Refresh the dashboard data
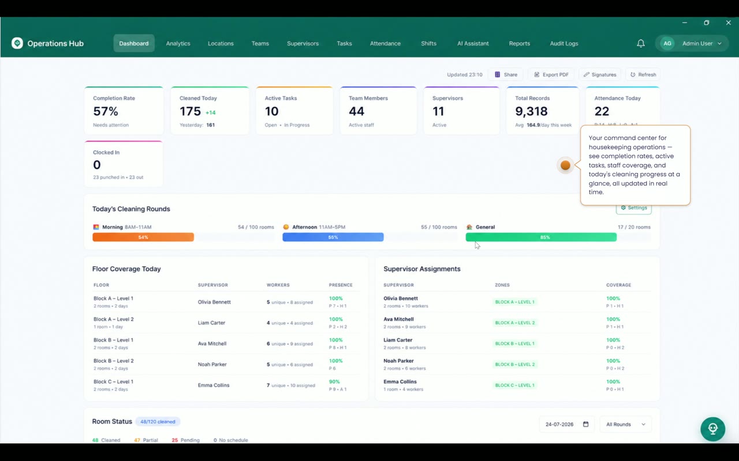This screenshot has height=461, width=739. coord(643,74)
